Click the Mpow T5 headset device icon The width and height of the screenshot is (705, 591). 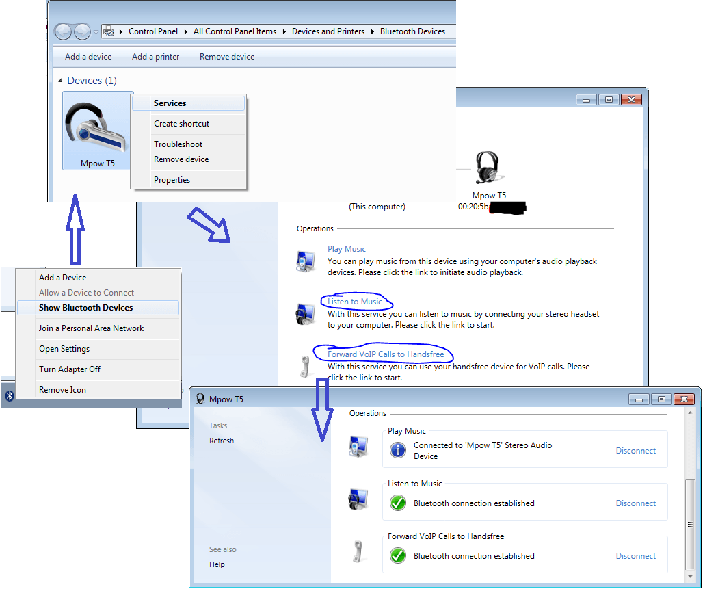pos(97,130)
